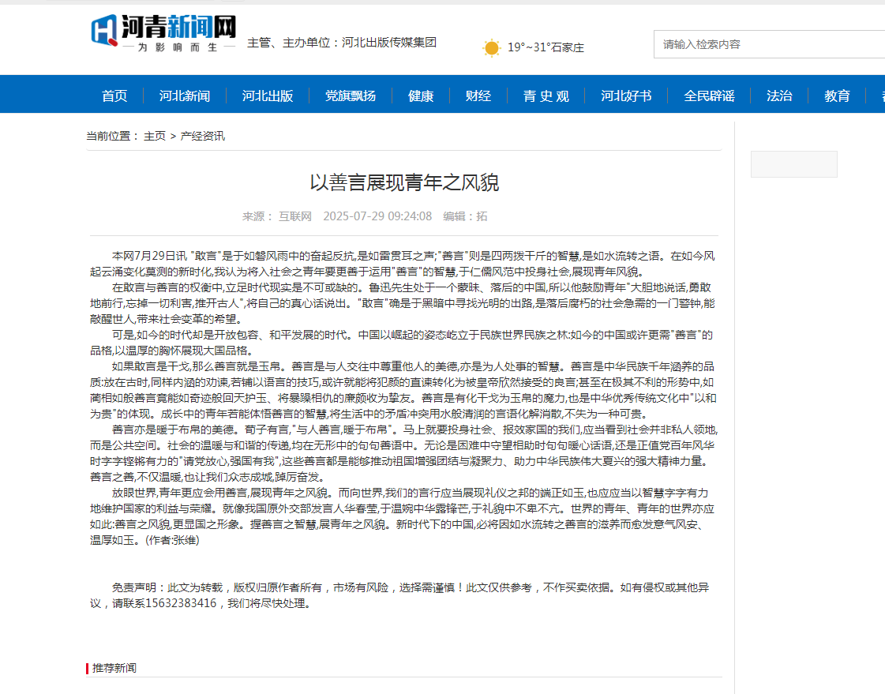Visit the 青史观 section

point(546,96)
